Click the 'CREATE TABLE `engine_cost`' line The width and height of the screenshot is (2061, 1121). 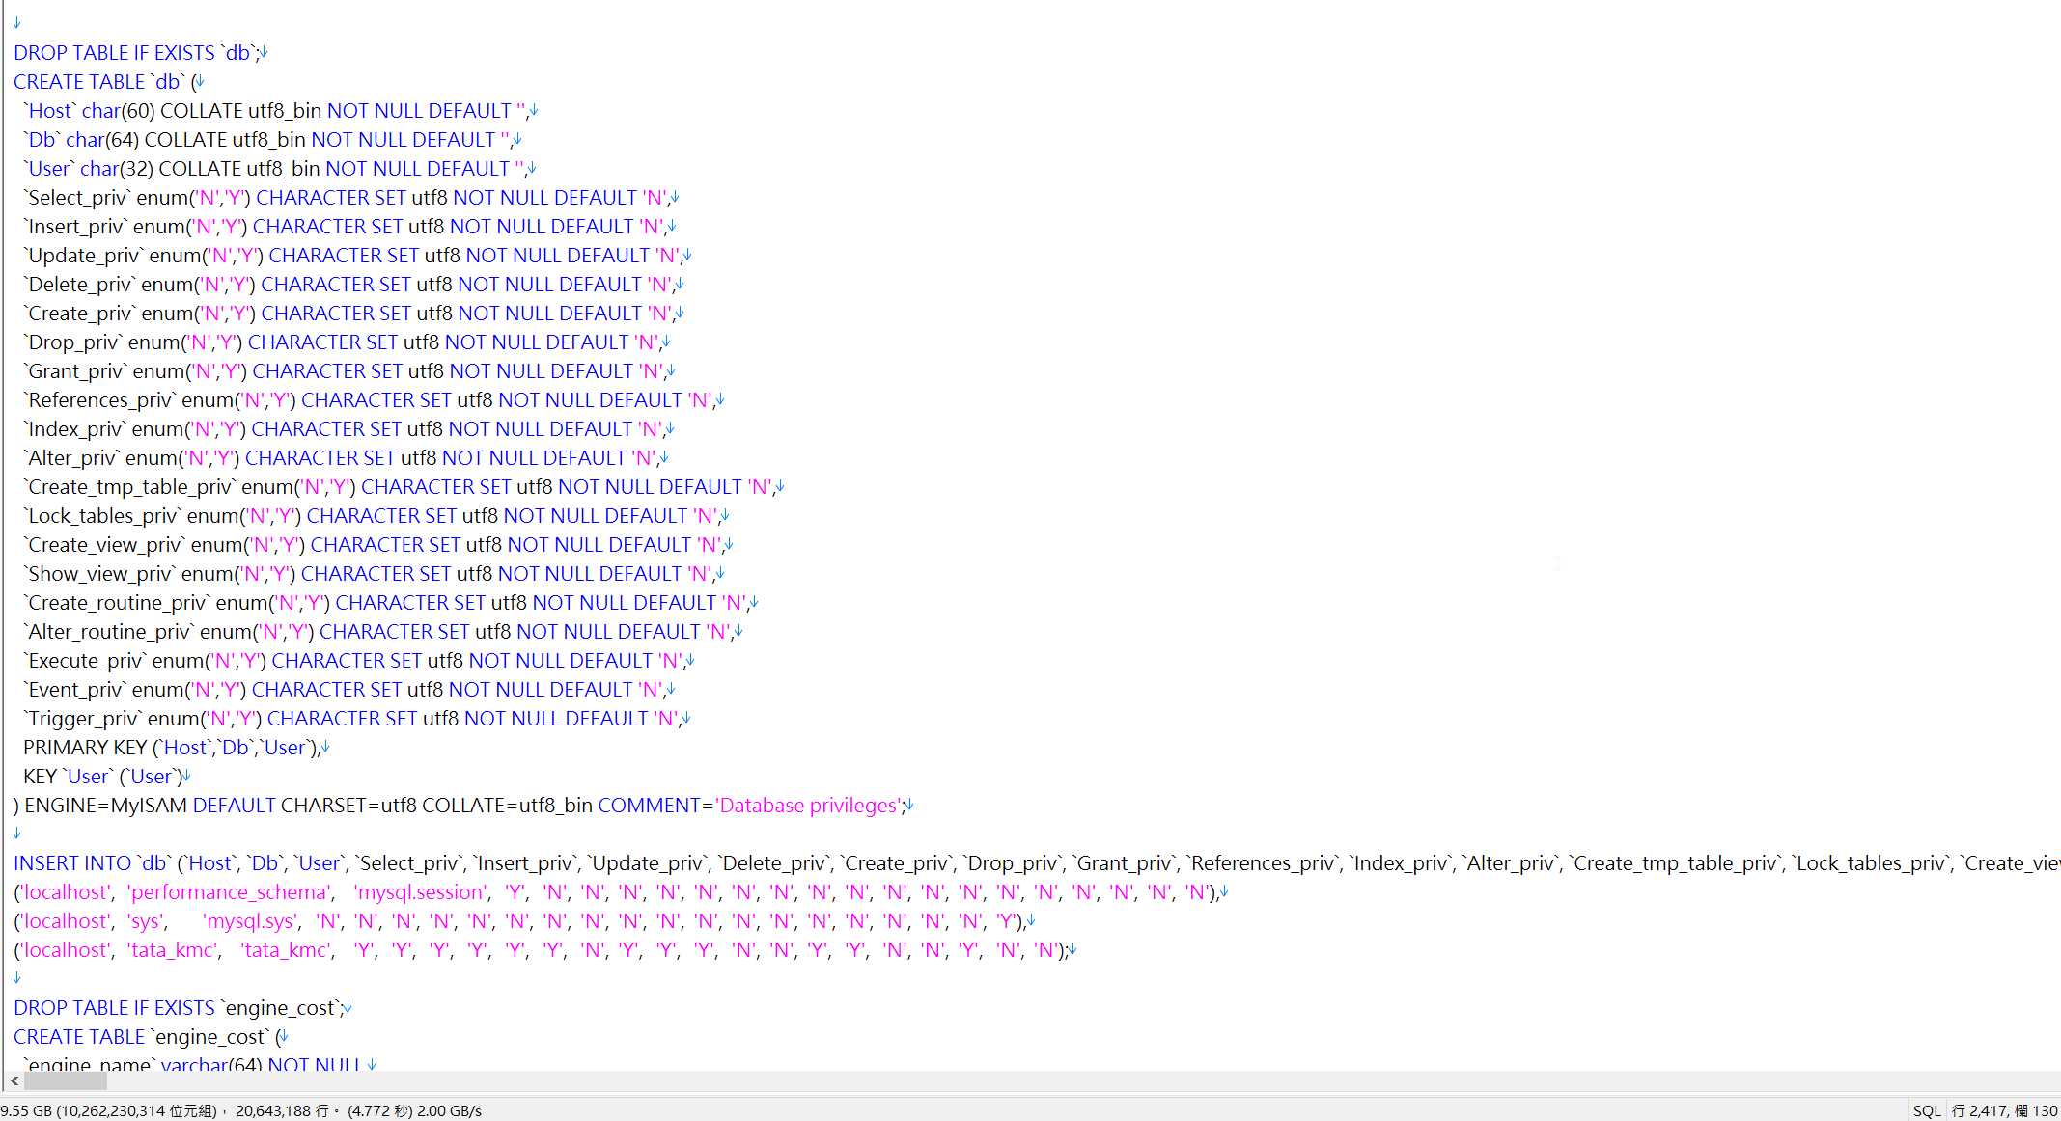point(147,1037)
